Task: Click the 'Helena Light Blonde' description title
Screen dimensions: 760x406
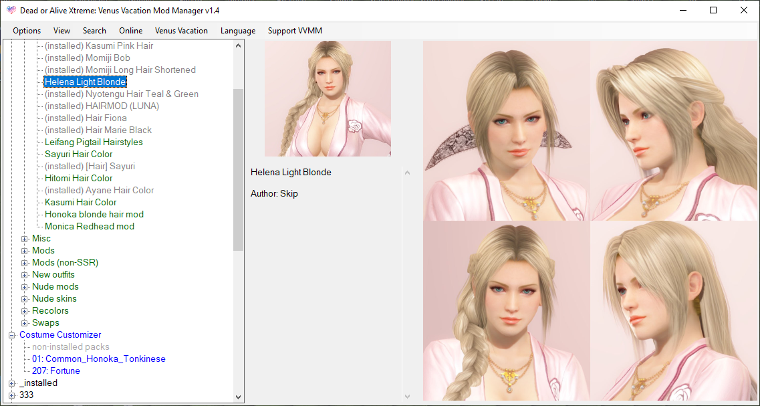Action: (291, 172)
